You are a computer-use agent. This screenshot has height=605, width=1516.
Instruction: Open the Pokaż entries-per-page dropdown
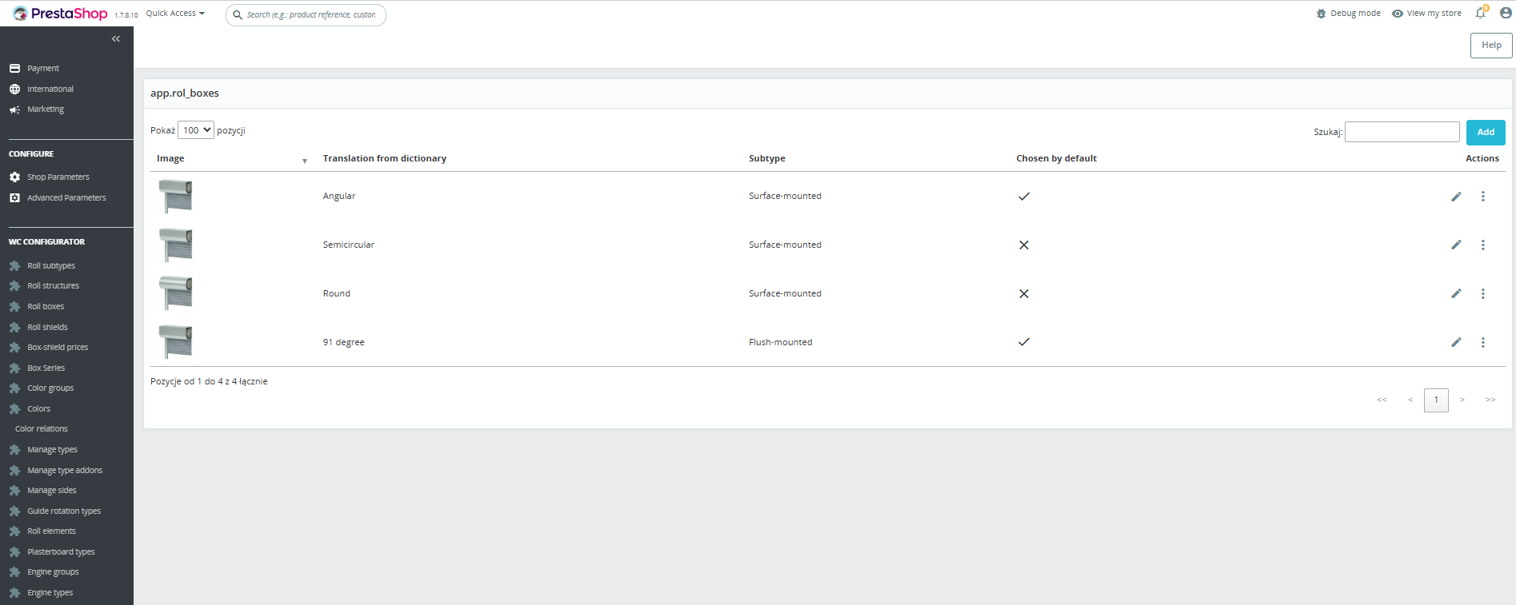pyautogui.click(x=195, y=130)
